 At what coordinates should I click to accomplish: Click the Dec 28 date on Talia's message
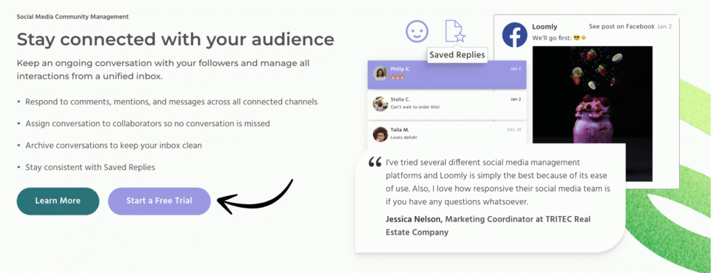point(515,130)
